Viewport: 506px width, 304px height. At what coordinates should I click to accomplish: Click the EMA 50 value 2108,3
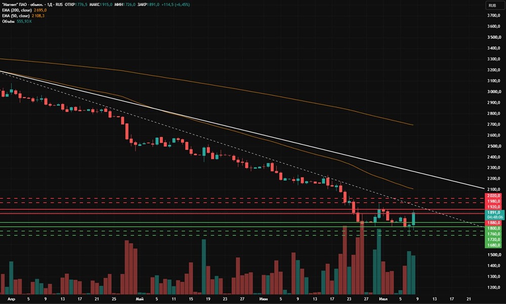tap(38, 16)
